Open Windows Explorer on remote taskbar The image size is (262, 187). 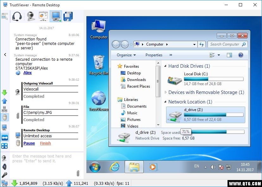134,167
